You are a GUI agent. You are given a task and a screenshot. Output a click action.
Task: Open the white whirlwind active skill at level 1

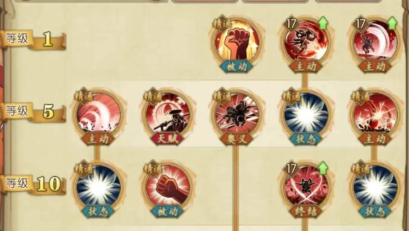click(375, 43)
